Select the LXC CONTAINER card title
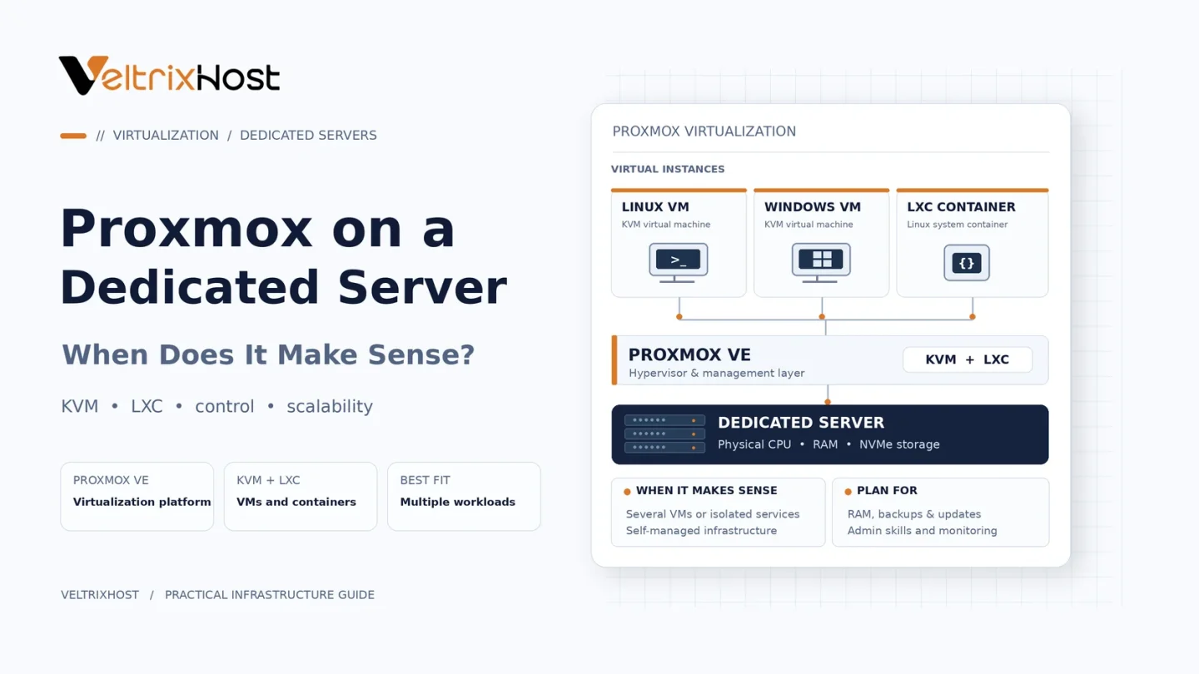 961,207
